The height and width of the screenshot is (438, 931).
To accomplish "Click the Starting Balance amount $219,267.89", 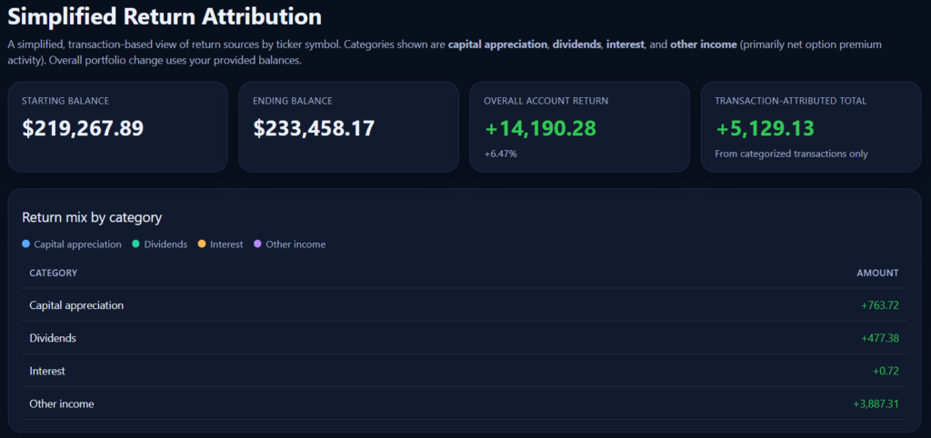I will coord(83,128).
